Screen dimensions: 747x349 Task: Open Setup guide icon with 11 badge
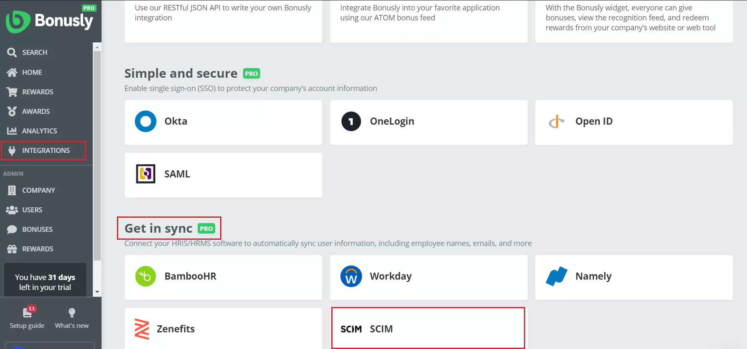pos(28,312)
